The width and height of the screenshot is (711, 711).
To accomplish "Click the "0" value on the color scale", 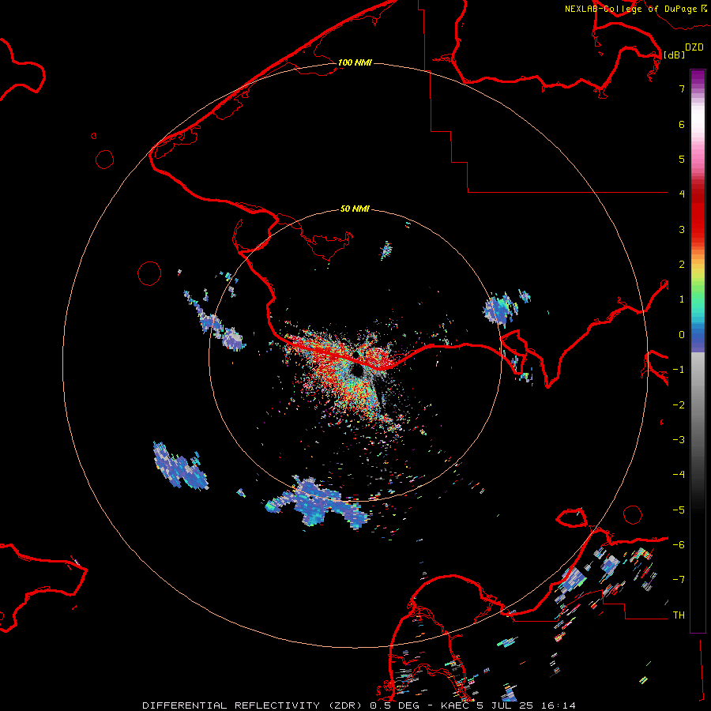I will (682, 335).
